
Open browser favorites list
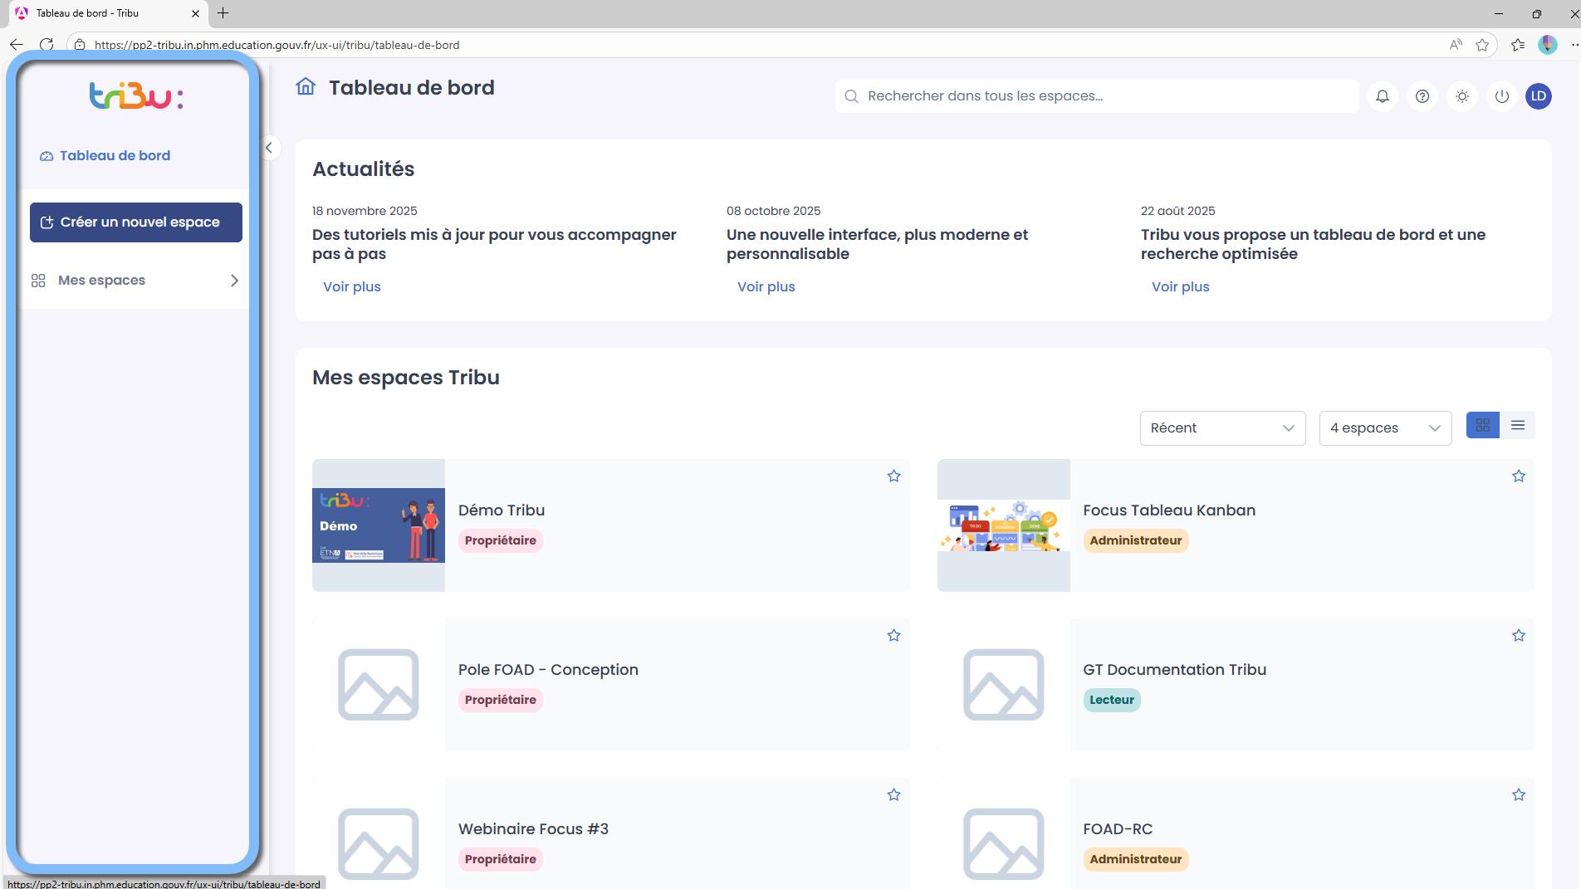[1518, 45]
